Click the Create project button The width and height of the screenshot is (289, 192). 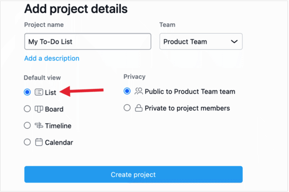(x=133, y=175)
